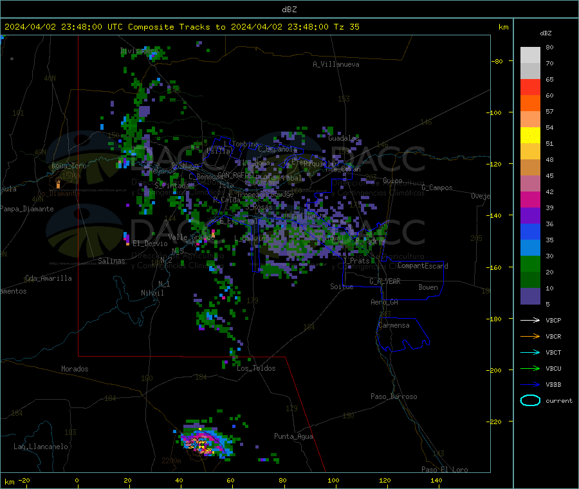Click the 'Paso_El_Loro' map label
The height and width of the screenshot is (489, 579).
(x=445, y=470)
